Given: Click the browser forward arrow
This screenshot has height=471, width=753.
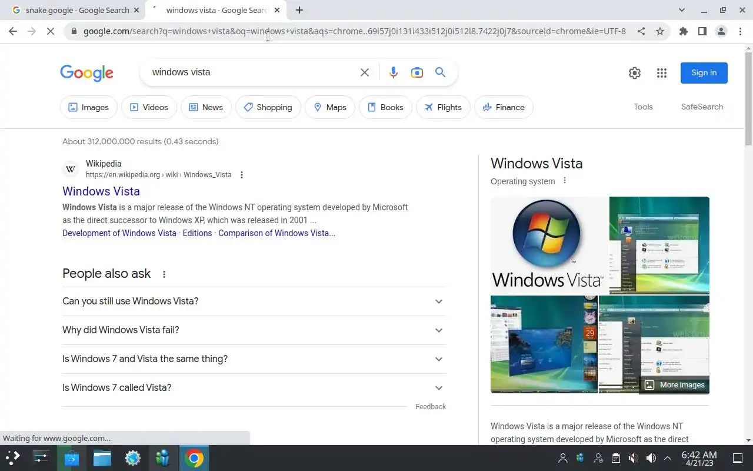Looking at the screenshot, I should click(x=32, y=31).
